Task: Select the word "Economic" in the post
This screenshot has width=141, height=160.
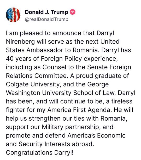Action: coord(111,136)
